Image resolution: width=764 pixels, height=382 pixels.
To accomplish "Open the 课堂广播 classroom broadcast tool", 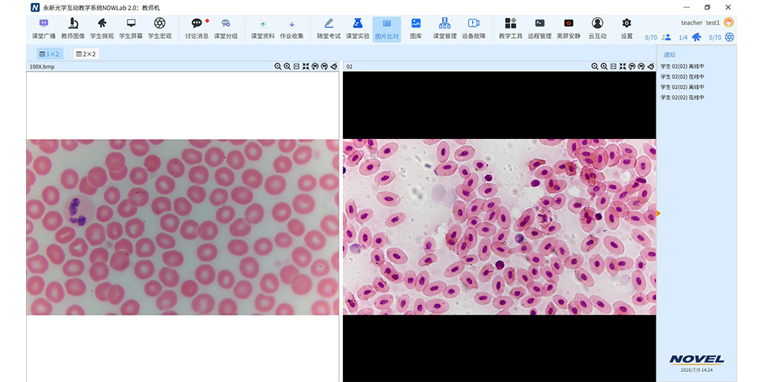I will tap(44, 29).
